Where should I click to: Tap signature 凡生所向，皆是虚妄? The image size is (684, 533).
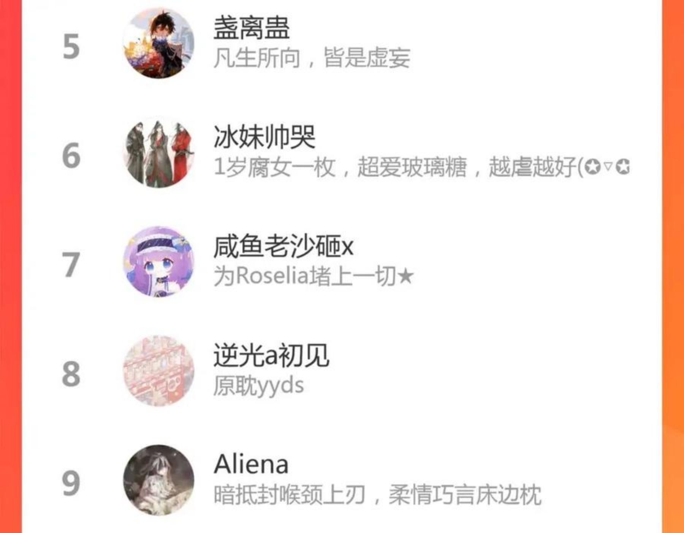[x=312, y=58]
